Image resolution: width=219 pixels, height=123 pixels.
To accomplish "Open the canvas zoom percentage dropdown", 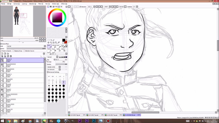I will (x=94, y=6).
